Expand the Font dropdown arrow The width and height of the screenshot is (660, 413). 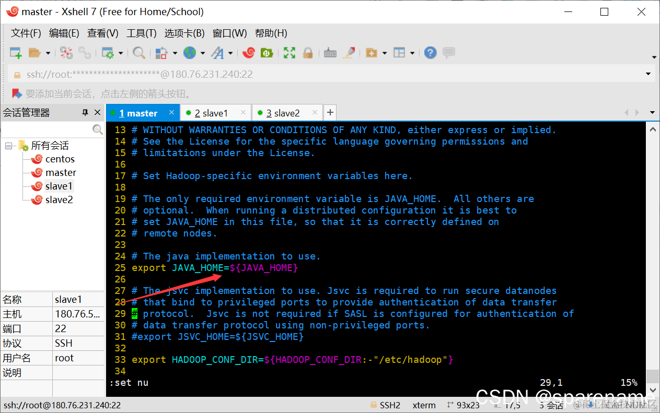tap(230, 53)
